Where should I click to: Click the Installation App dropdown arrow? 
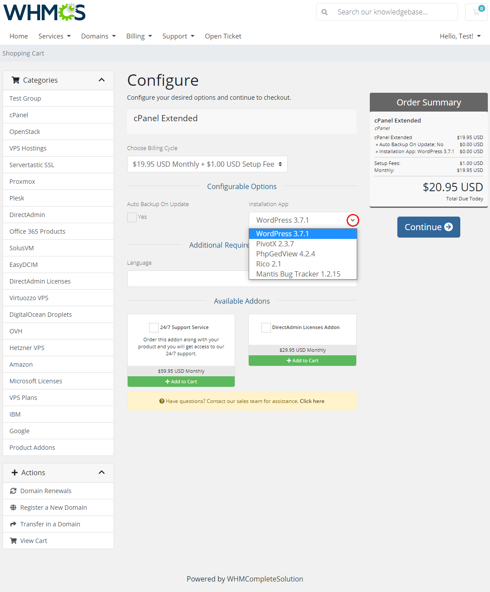[x=353, y=221]
